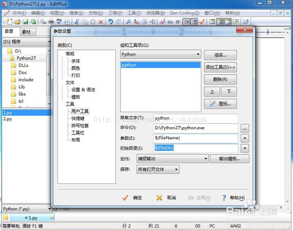This screenshot has width=293, height=230.
Task: Click the 输出模板... button
Action: [x=230, y=159]
